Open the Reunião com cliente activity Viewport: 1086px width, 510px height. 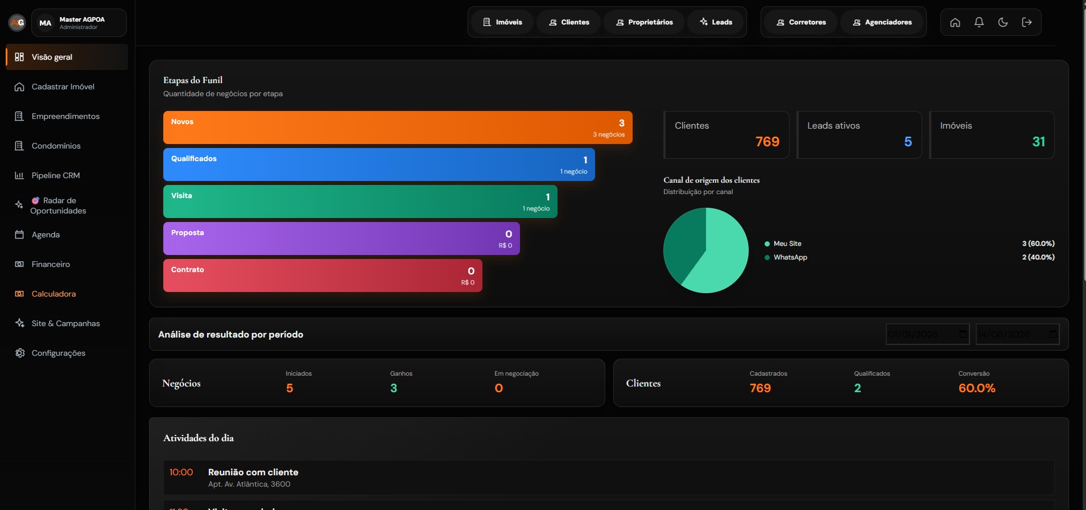pyautogui.click(x=609, y=478)
